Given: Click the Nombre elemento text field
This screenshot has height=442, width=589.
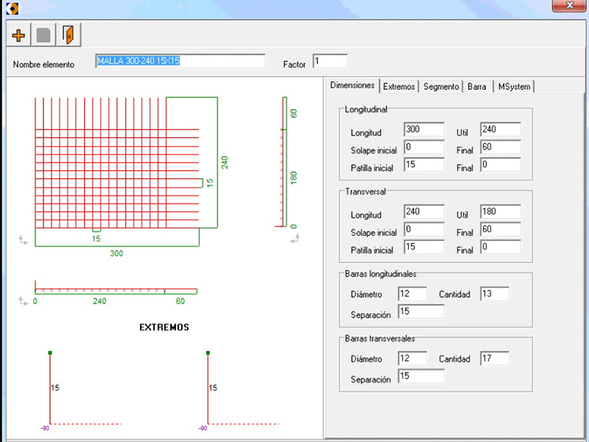Looking at the screenshot, I should tap(180, 61).
